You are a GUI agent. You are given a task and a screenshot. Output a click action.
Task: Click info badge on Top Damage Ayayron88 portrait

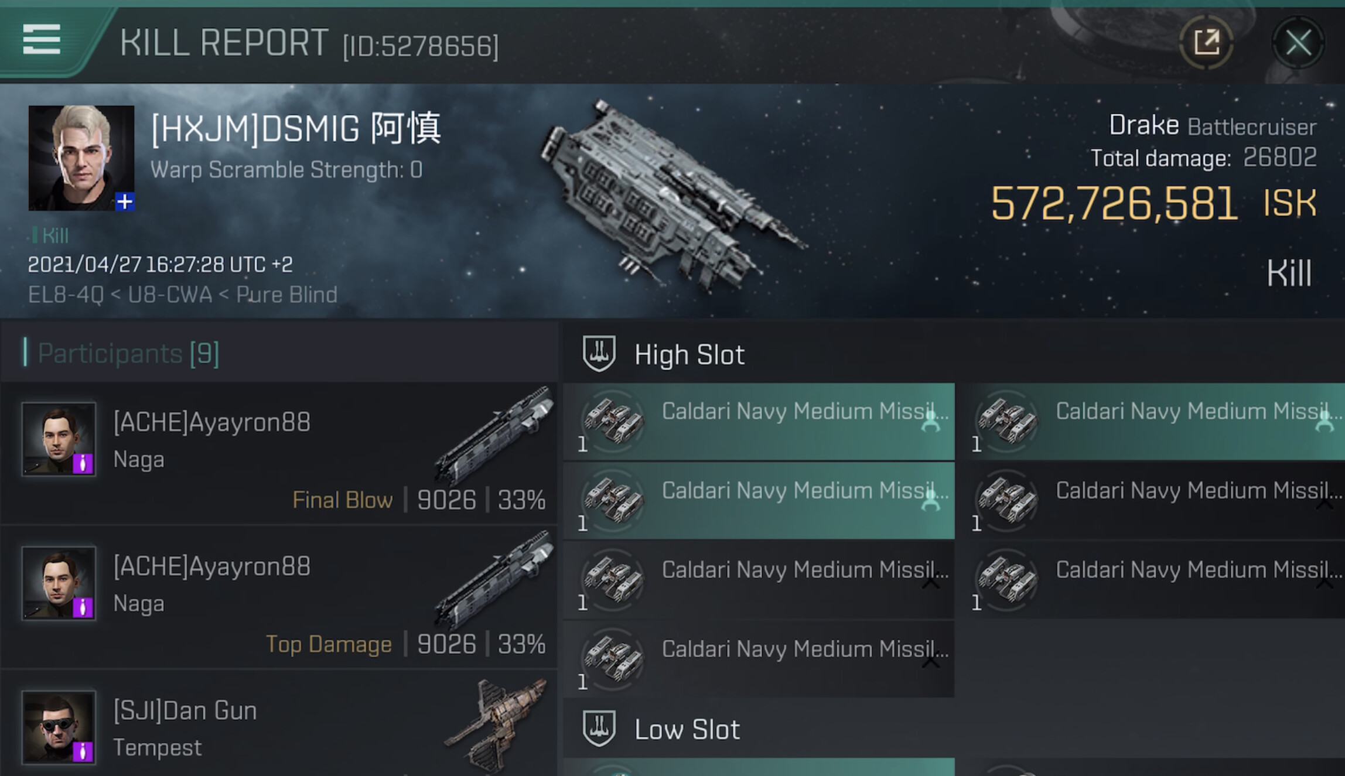pyautogui.click(x=83, y=607)
